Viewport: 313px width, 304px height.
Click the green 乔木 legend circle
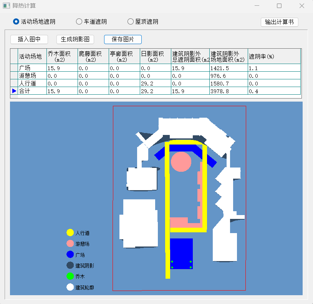70,276
